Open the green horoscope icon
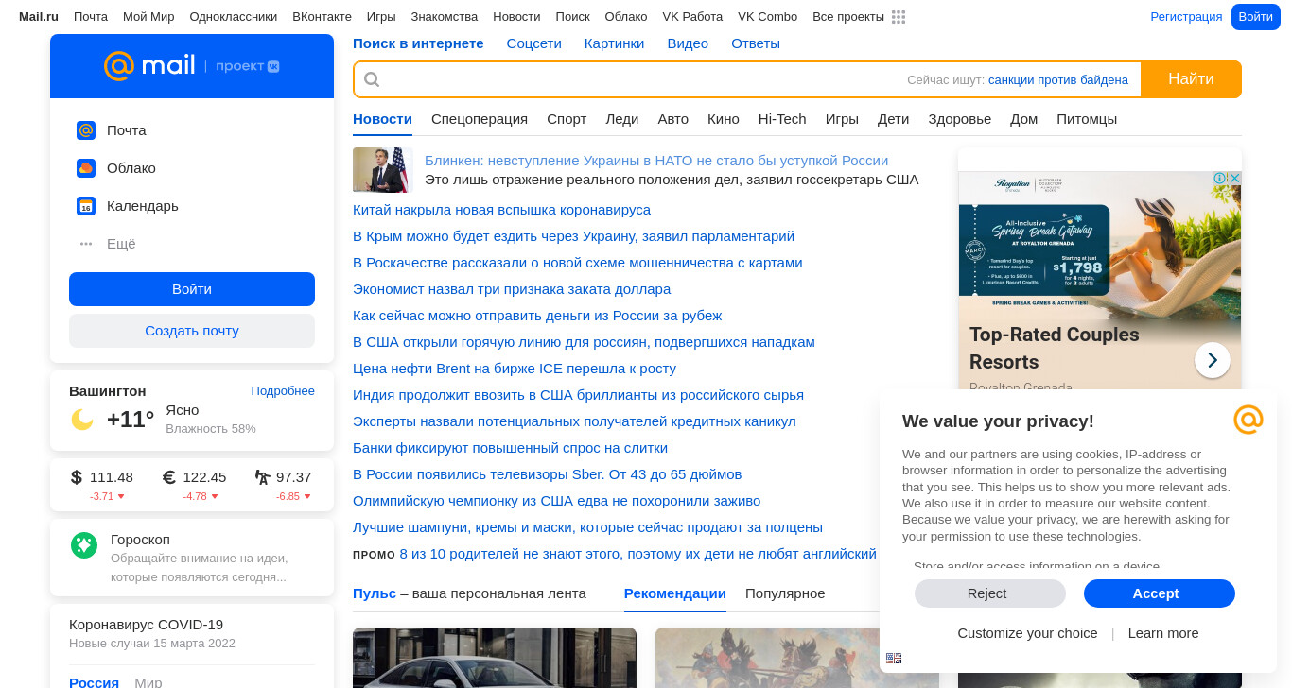This screenshot has height=688, width=1292. coord(84,545)
